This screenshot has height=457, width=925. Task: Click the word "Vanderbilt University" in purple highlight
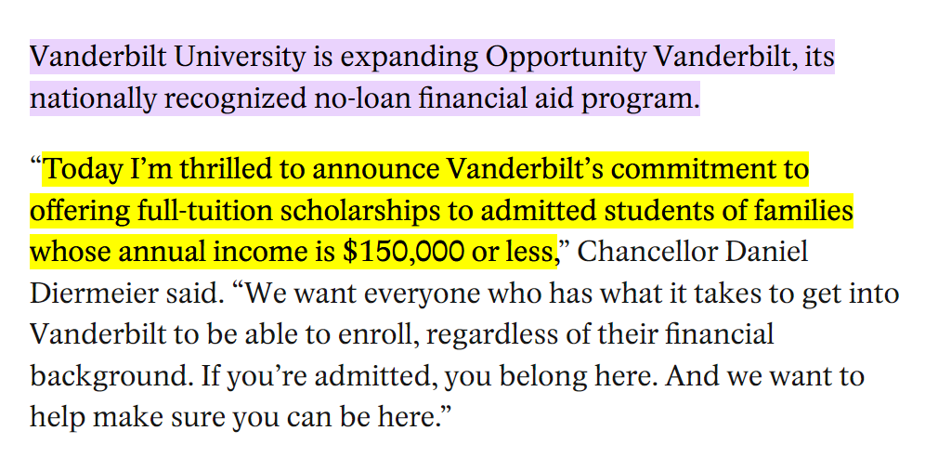pyautogui.click(x=168, y=58)
